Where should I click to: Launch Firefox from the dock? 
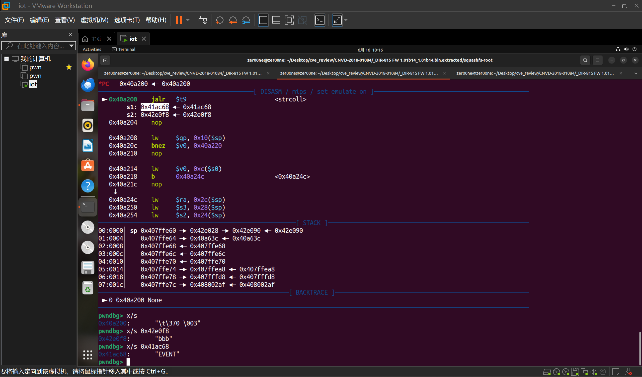click(88, 65)
